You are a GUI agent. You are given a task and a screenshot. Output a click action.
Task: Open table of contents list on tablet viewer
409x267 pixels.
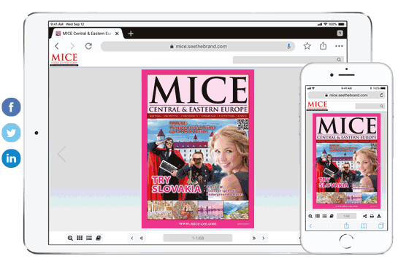click(x=89, y=238)
